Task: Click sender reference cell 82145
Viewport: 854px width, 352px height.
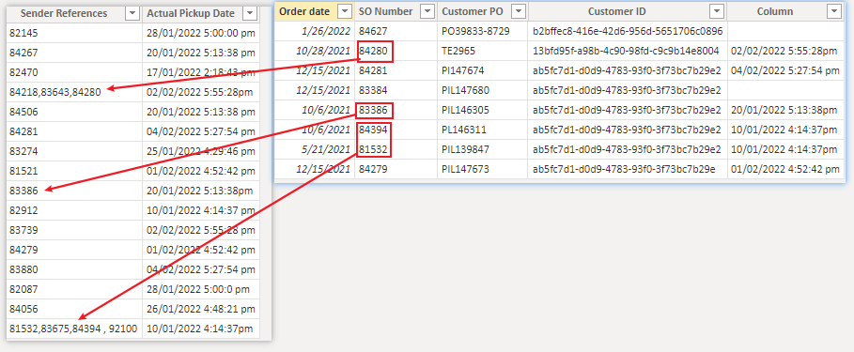Action: 74,33
